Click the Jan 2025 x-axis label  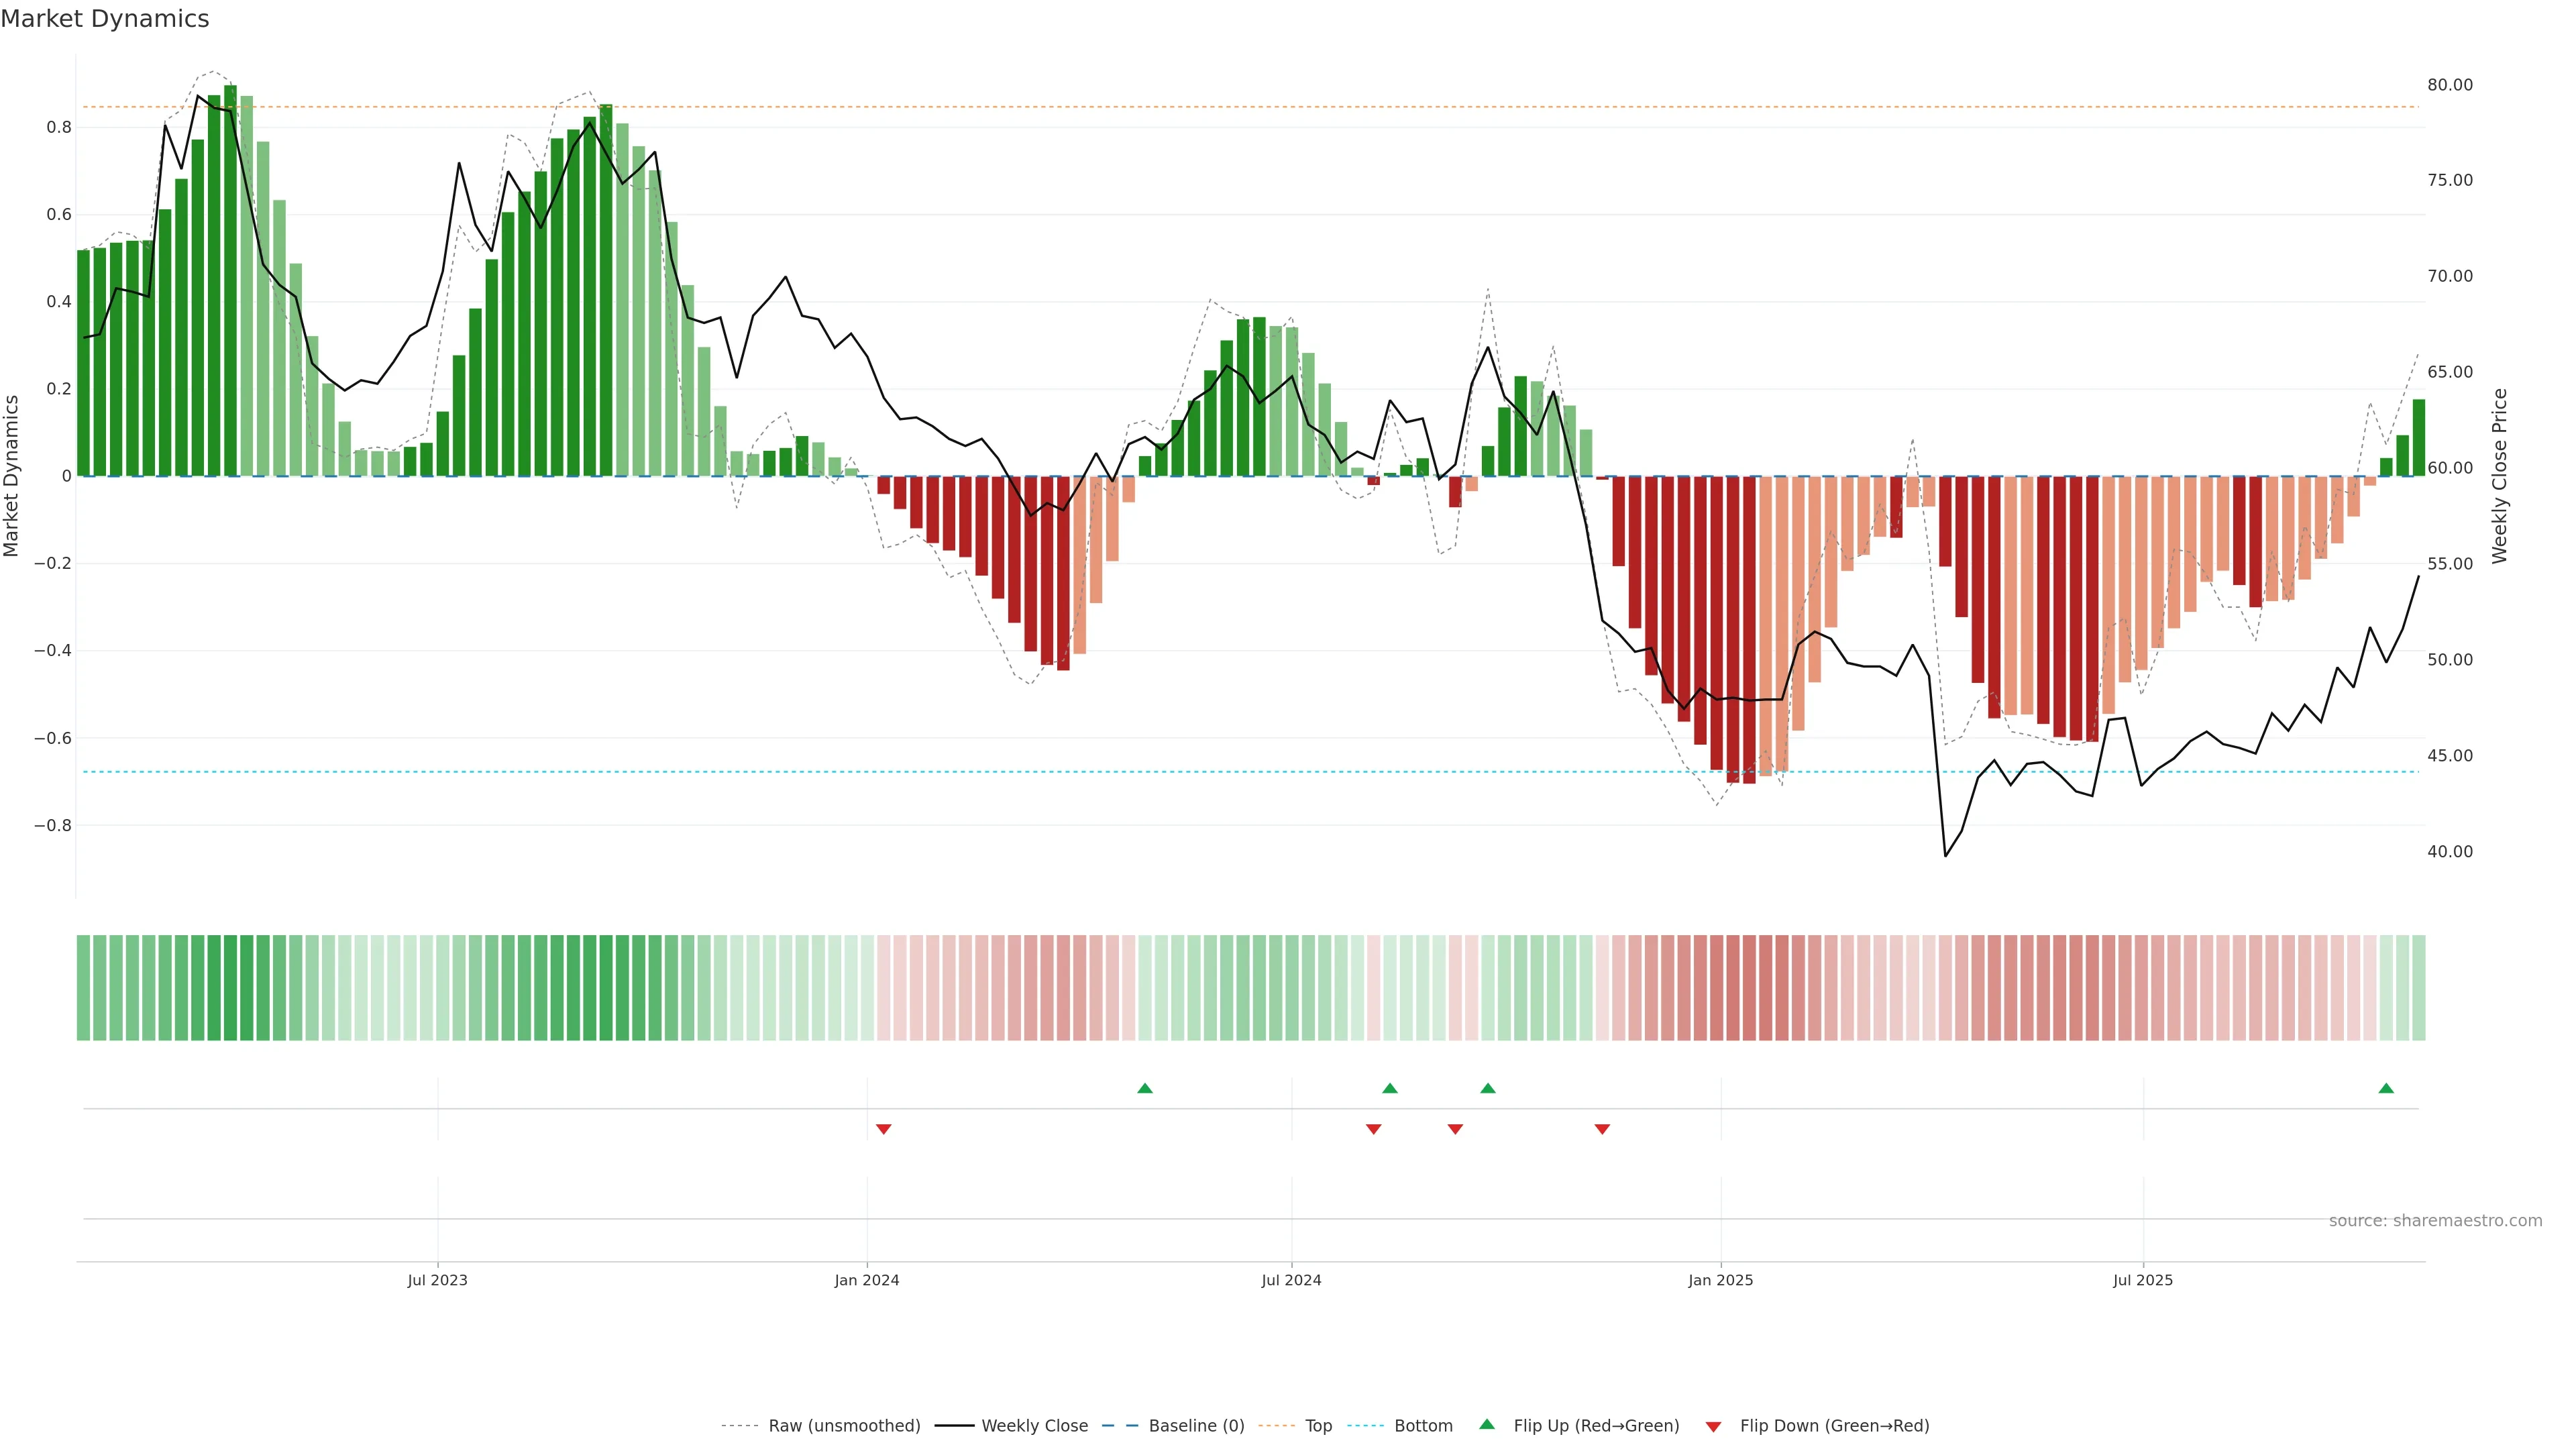coord(1720,1280)
